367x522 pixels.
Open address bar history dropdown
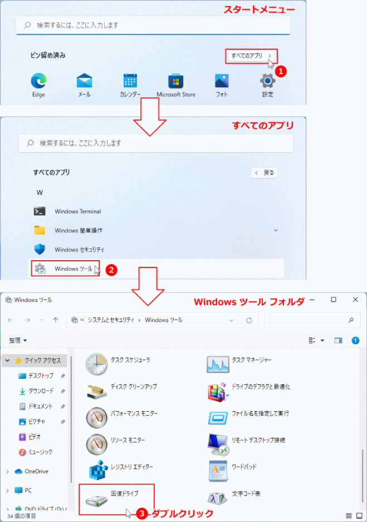231,320
